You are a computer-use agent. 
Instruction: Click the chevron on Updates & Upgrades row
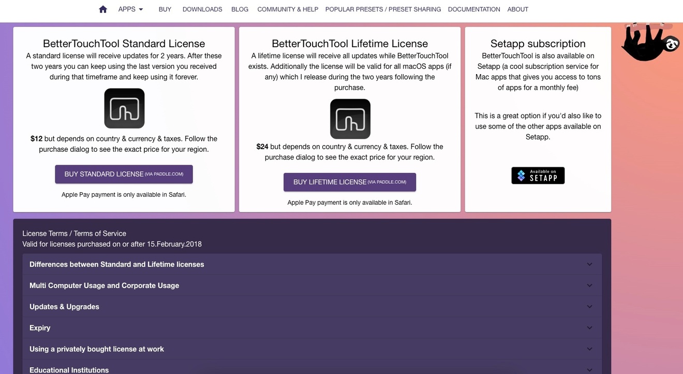(x=589, y=307)
